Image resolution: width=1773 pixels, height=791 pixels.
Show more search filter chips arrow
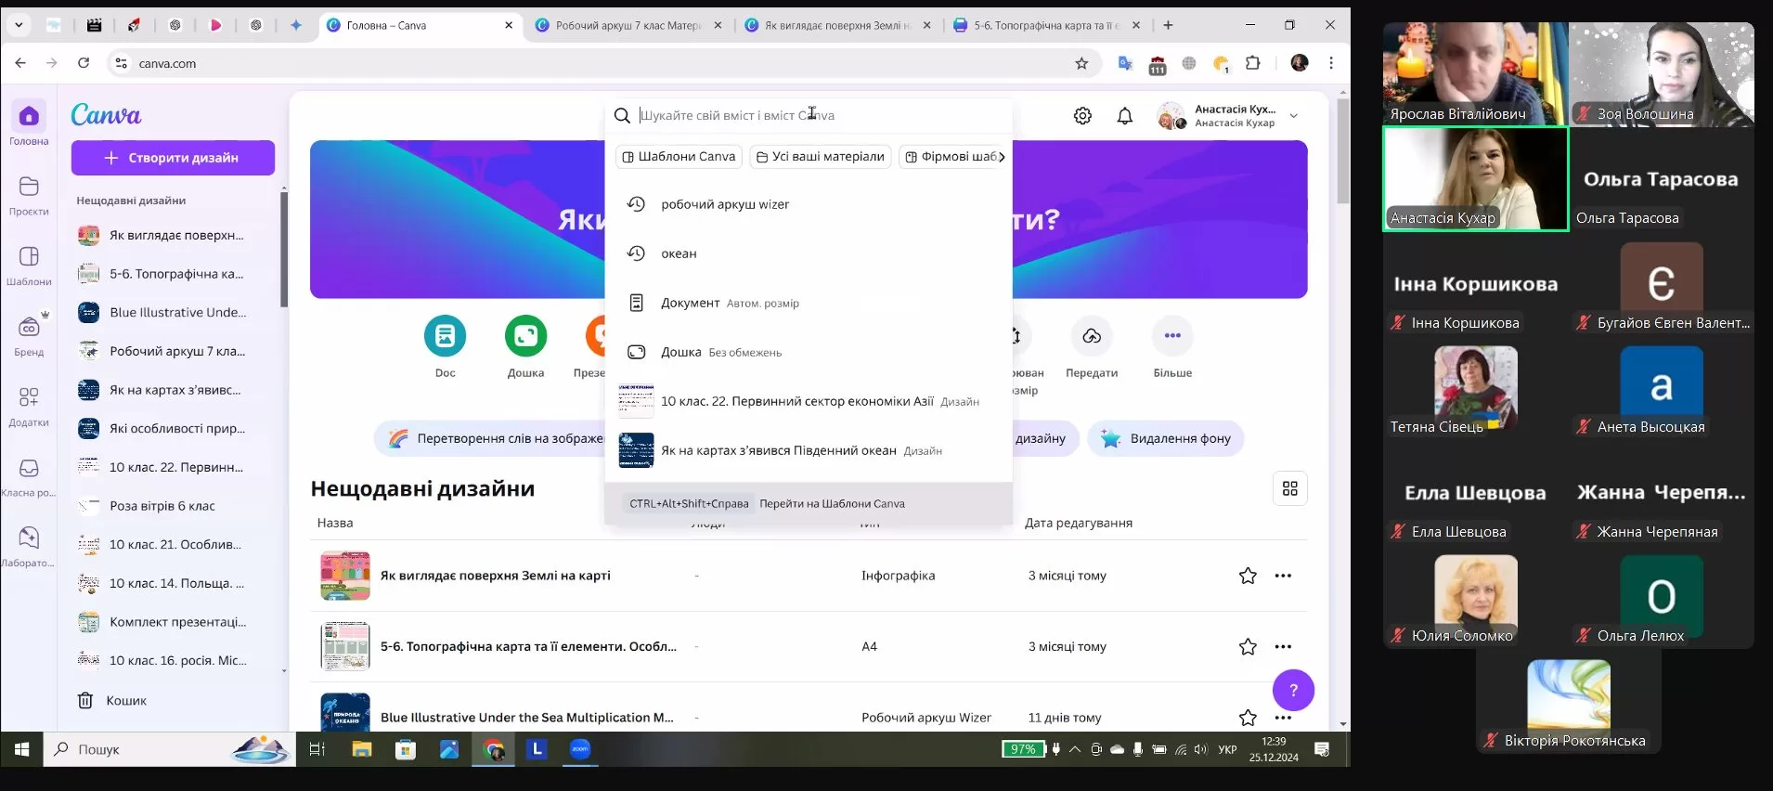click(x=1002, y=157)
